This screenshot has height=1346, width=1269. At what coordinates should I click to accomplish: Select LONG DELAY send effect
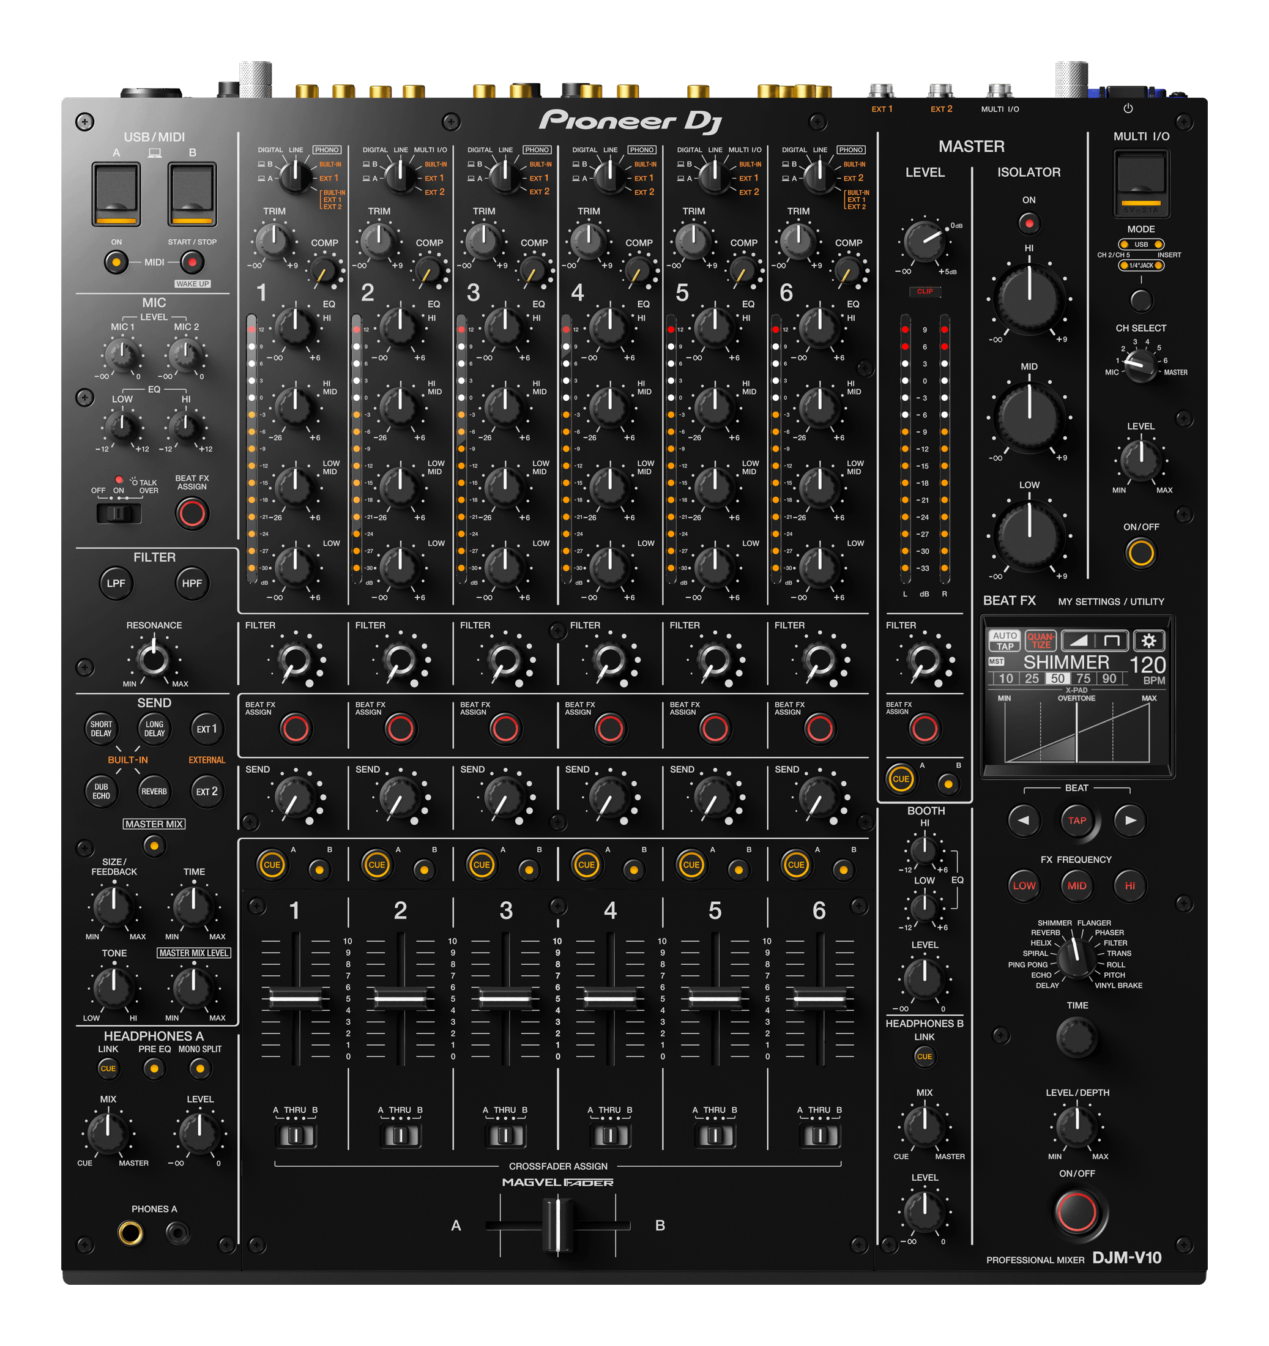[x=154, y=729]
